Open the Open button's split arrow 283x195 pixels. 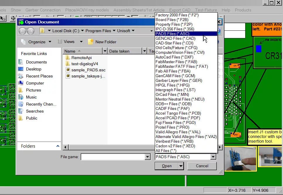coord(181,166)
